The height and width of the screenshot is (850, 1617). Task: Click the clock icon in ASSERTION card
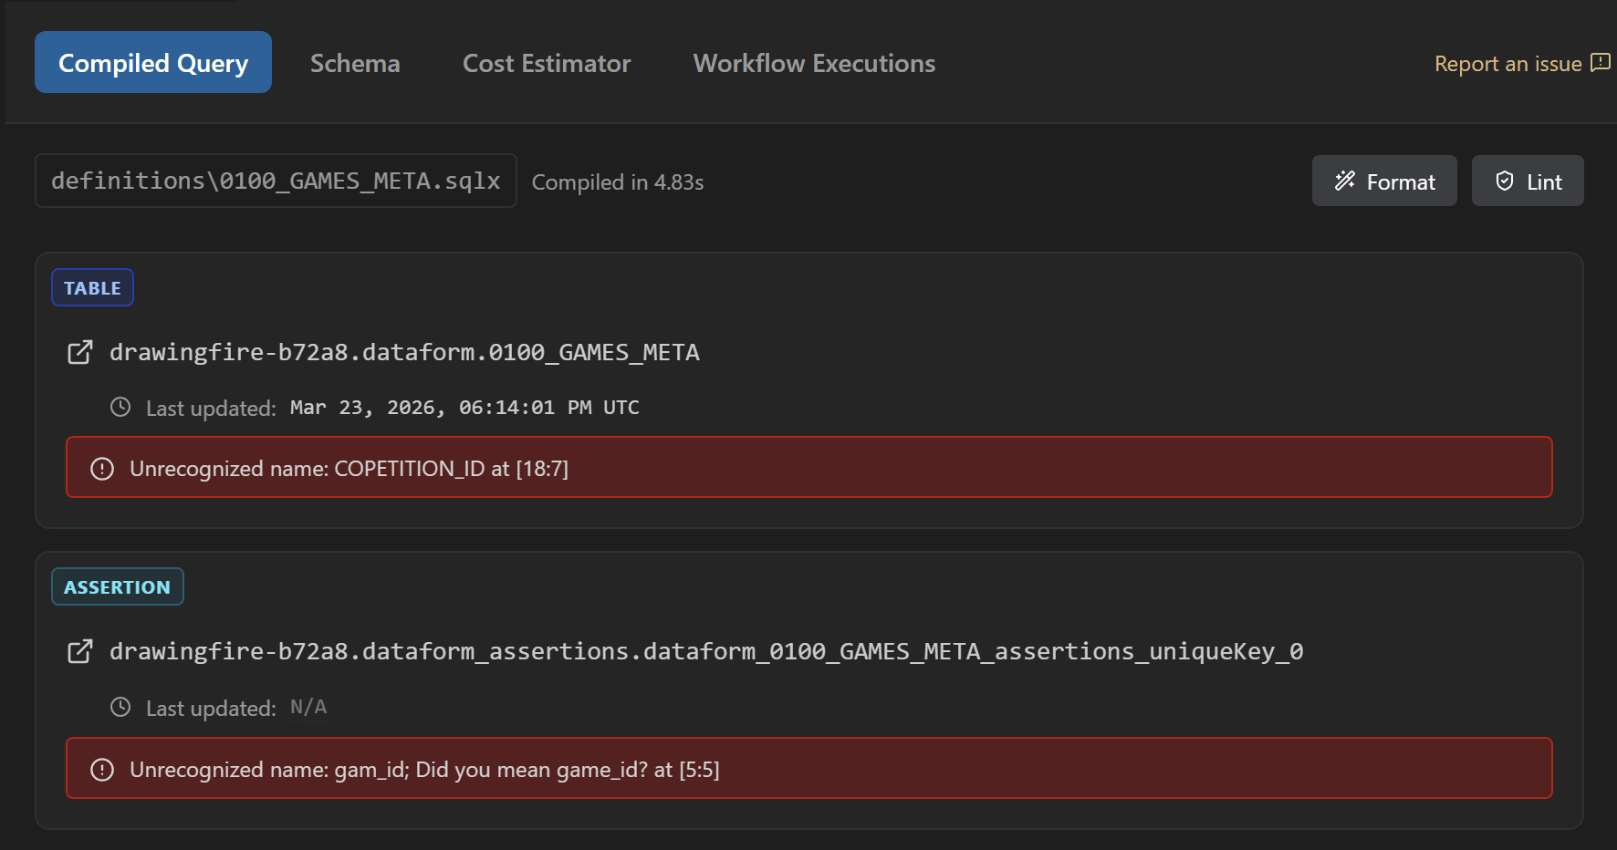click(120, 707)
